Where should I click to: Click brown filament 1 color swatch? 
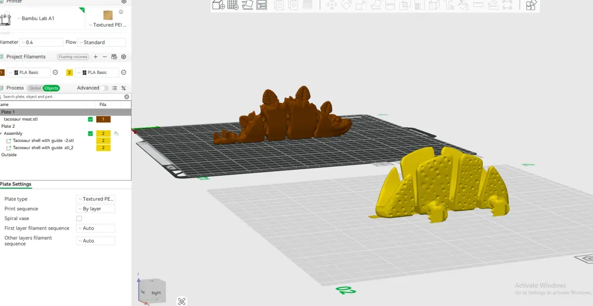[x=2, y=72]
